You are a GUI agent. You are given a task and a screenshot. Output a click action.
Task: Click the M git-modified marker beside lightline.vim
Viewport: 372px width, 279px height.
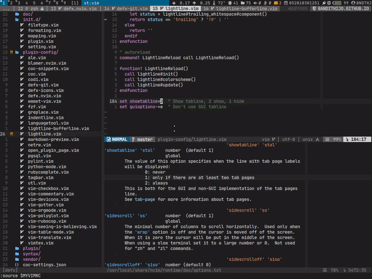pyautogui.click(x=11, y=134)
